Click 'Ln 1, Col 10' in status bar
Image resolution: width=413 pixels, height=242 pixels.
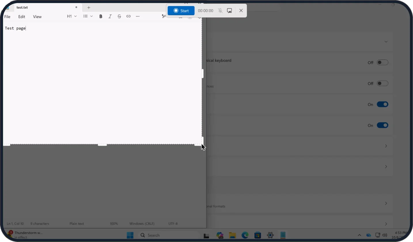click(15, 224)
